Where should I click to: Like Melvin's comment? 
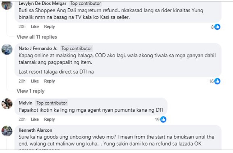pyautogui.click(x=35, y=119)
